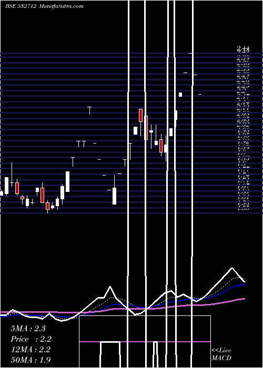Select the 5MA : 2.3 readout
The height and width of the screenshot is (368, 263).
(x=28, y=329)
